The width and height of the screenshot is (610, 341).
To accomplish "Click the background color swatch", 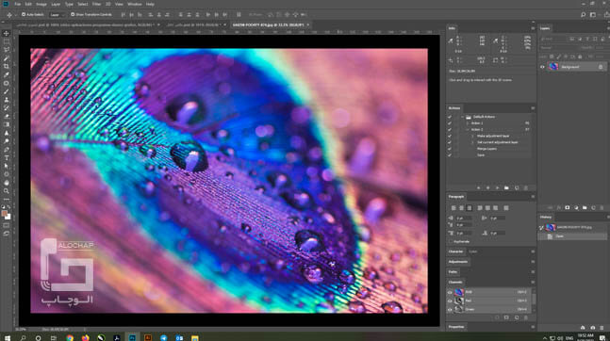I will tap(8, 217).
